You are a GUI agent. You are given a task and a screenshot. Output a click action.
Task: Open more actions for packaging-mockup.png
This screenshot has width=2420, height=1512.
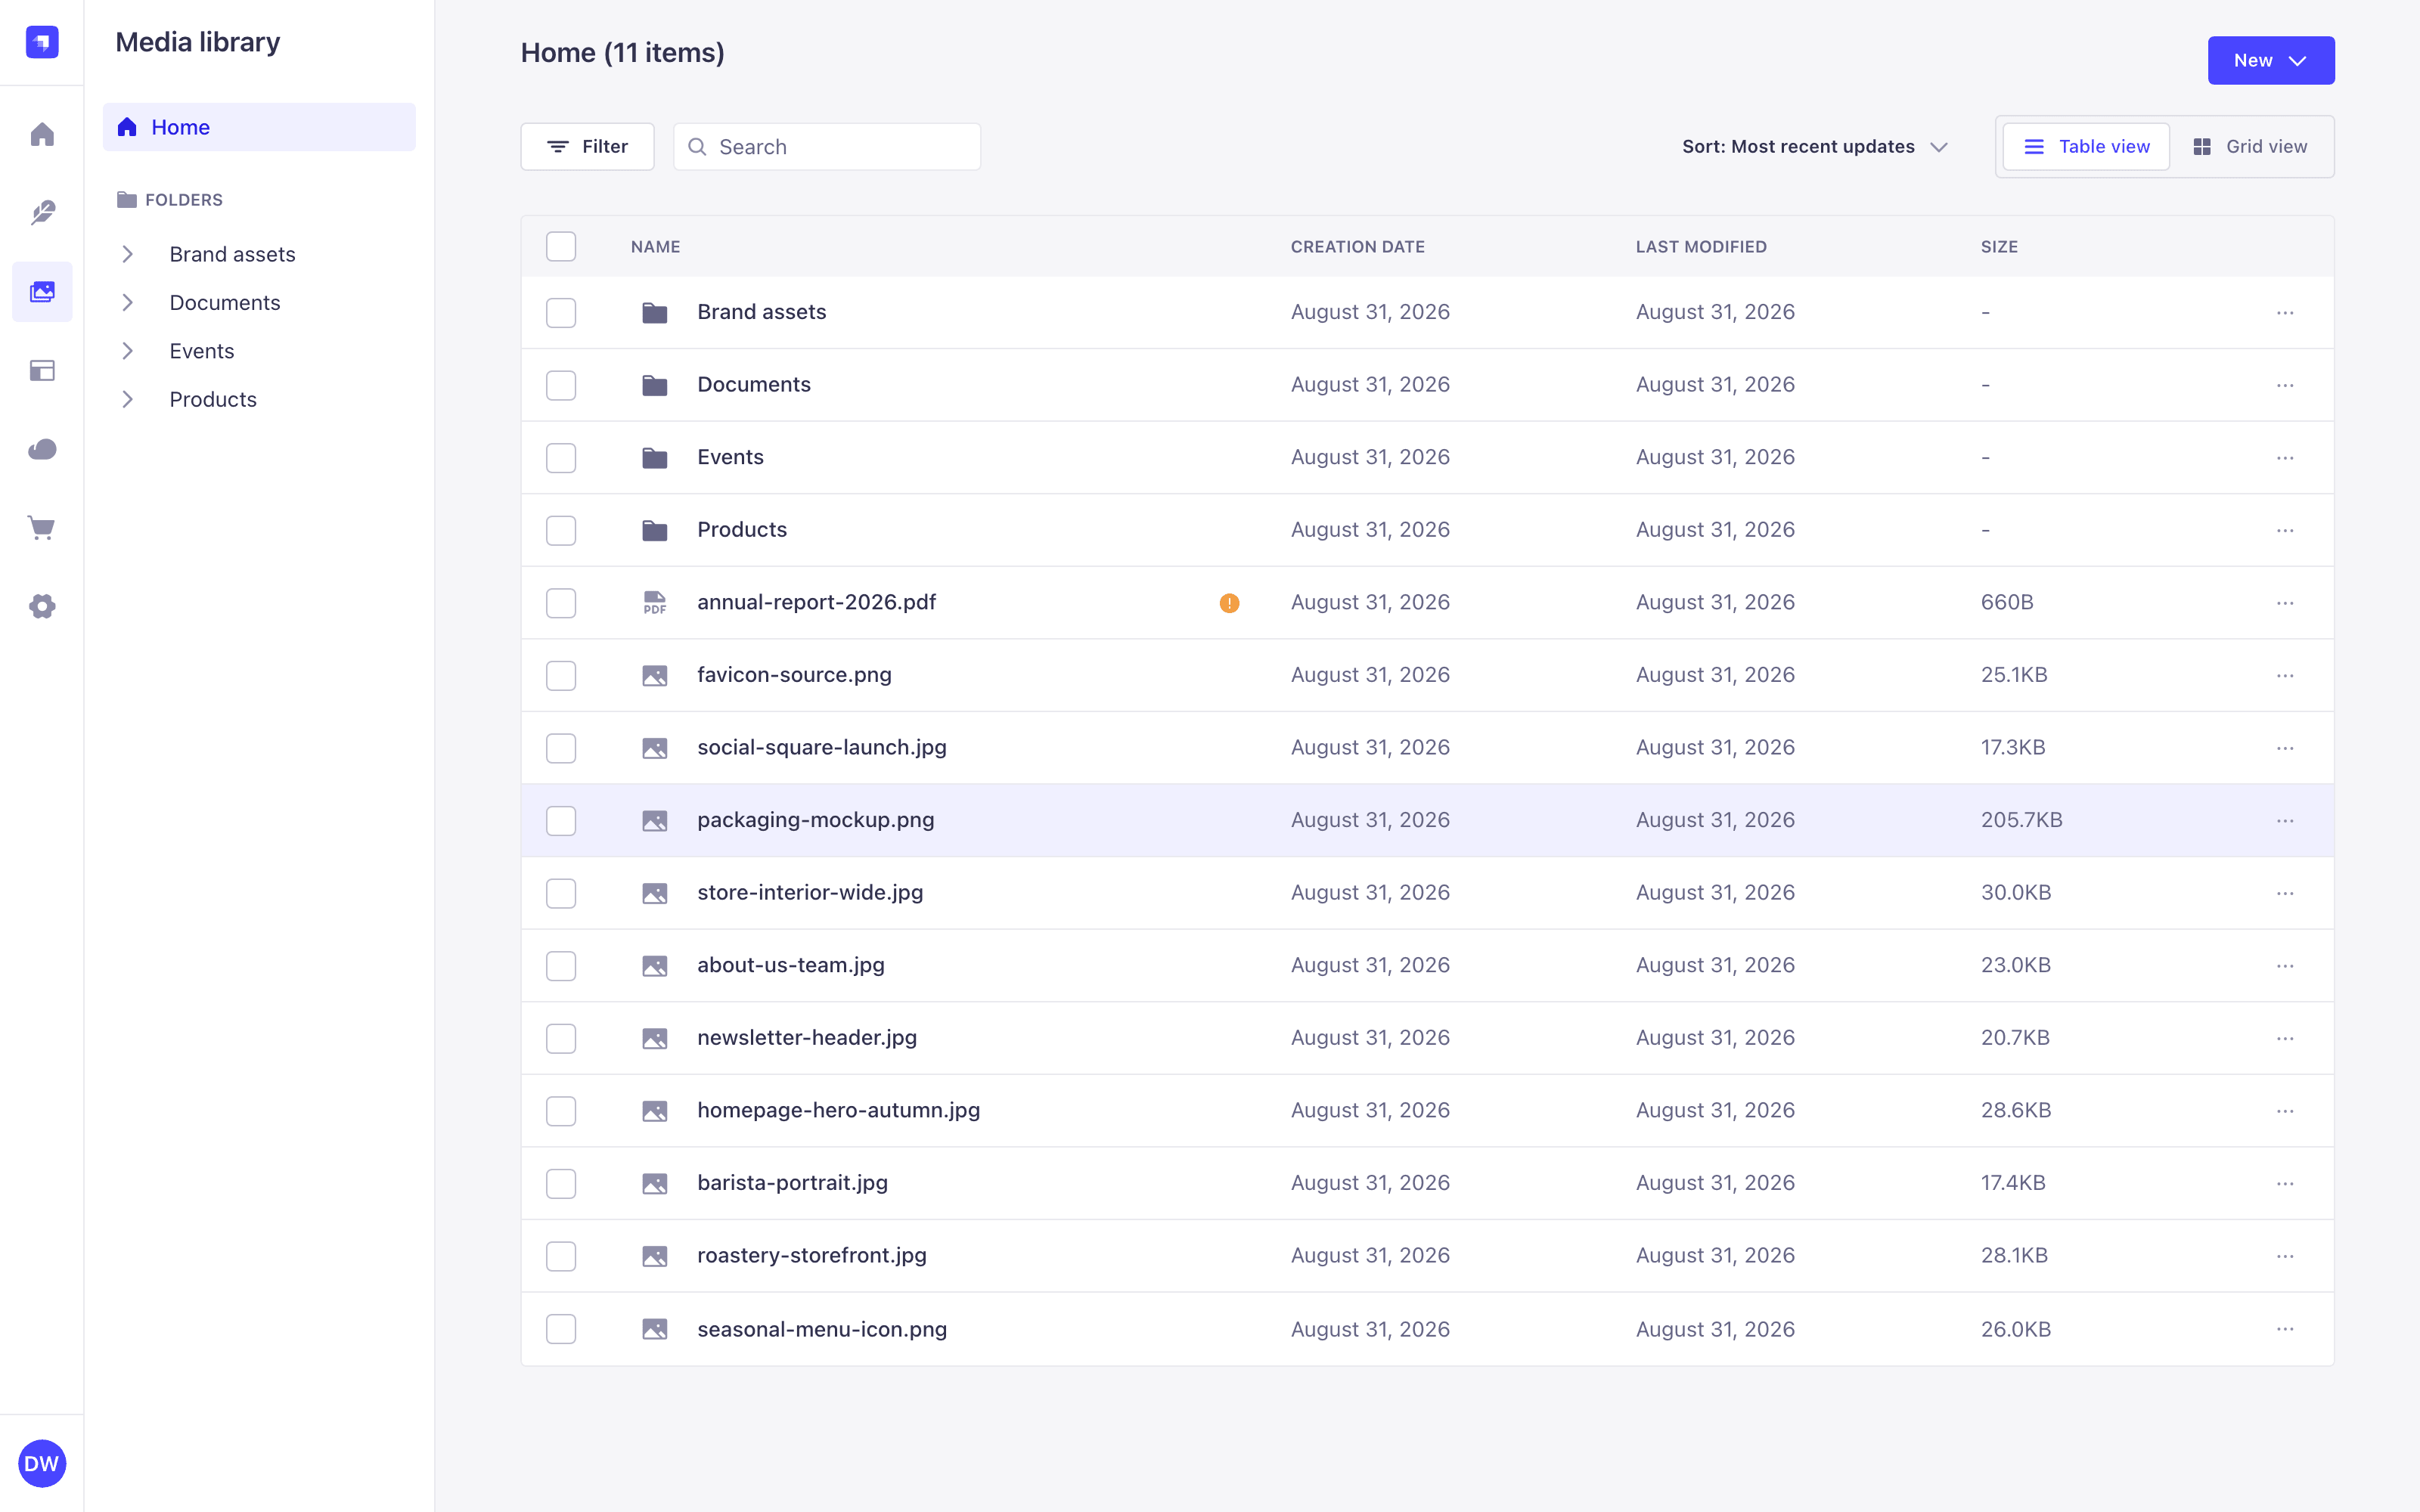click(2285, 821)
